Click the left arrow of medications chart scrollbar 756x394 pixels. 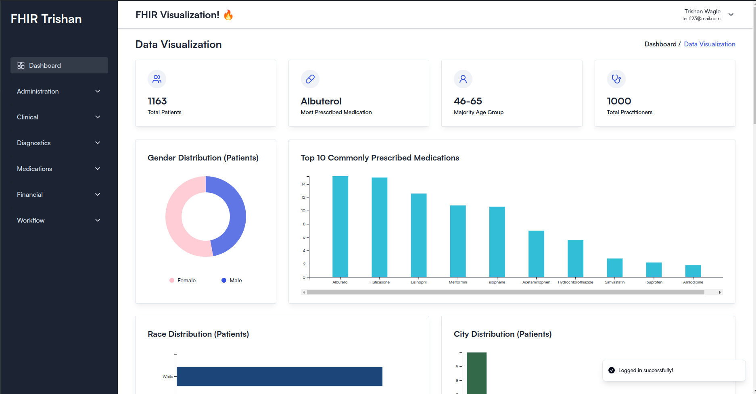[x=304, y=292]
